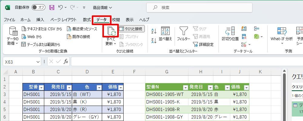Open the 価格 filter dropdown in column J

click(246, 87)
